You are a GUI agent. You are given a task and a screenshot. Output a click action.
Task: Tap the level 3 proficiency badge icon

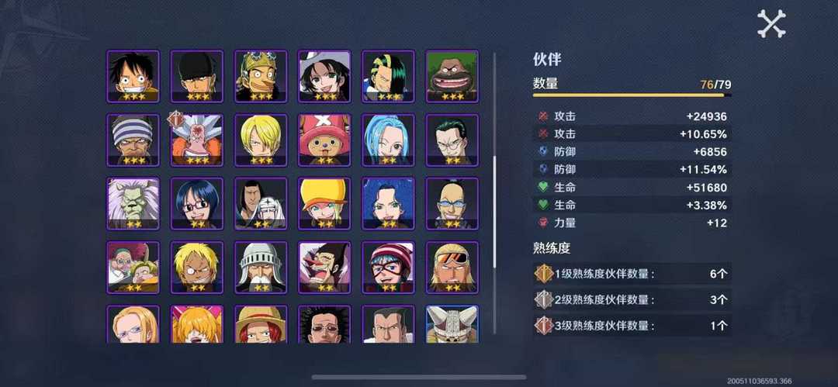click(543, 326)
